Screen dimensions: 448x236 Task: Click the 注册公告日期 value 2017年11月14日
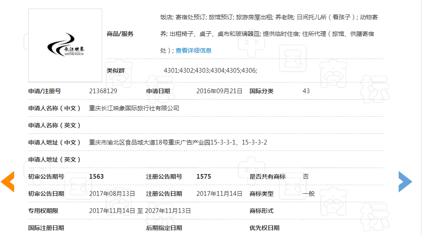pyautogui.click(x=219, y=194)
